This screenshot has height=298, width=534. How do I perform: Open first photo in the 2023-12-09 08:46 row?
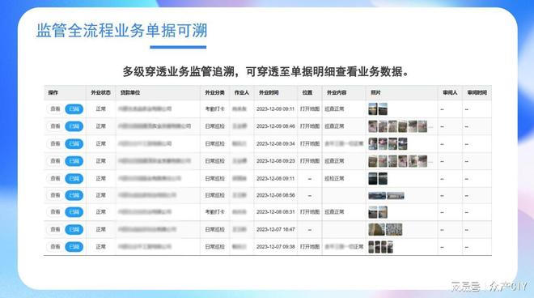point(373,126)
